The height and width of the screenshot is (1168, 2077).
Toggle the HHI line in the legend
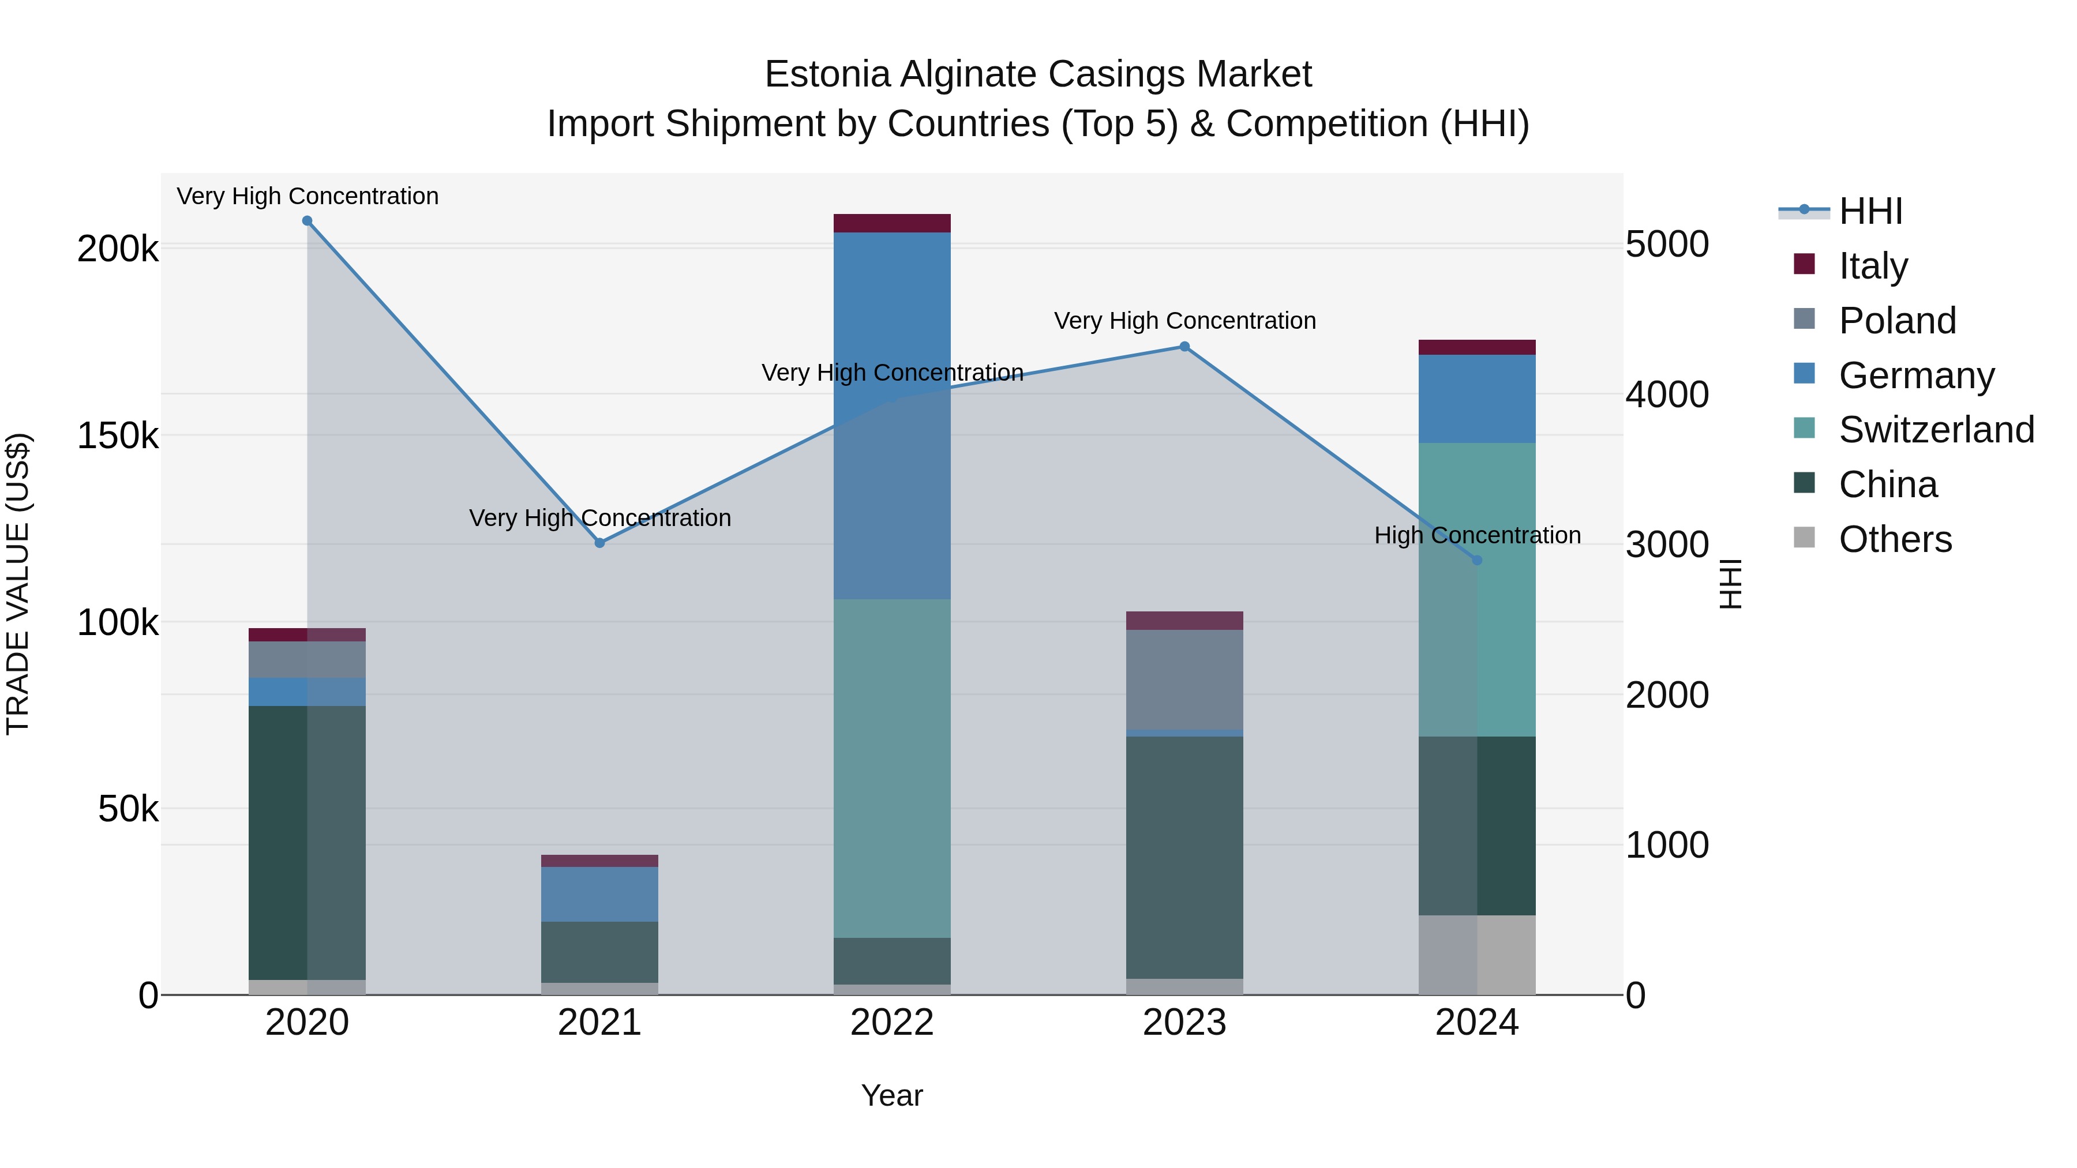click(x=1841, y=211)
